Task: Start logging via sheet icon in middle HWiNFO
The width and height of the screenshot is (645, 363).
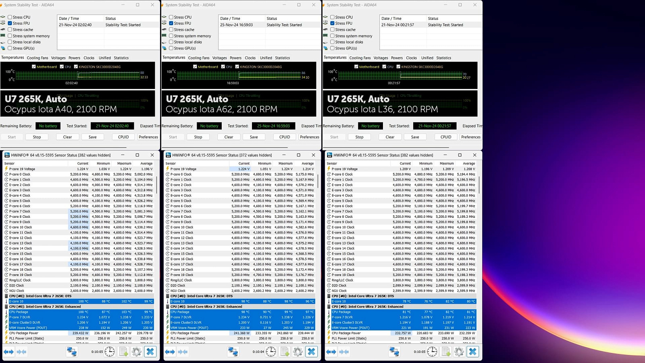Action: (x=285, y=352)
